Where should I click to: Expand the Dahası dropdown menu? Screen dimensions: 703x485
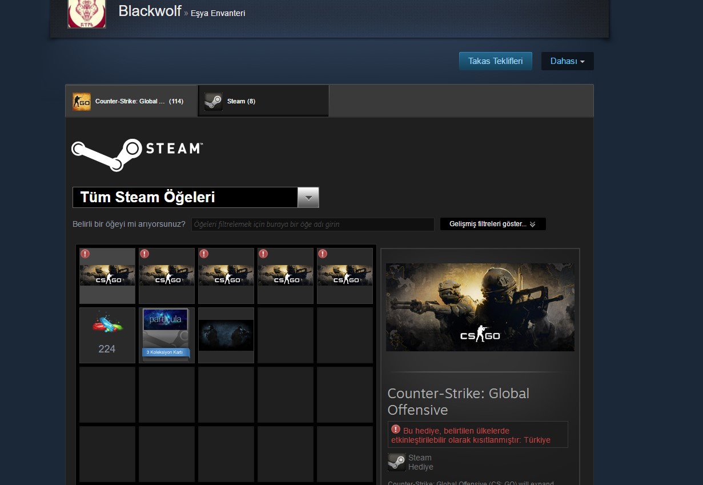tap(567, 61)
